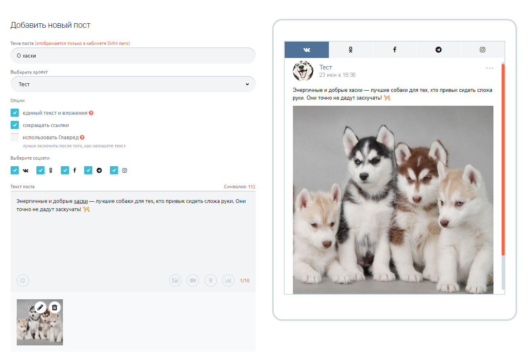This screenshot has width=529, height=356.
Task: Uncheck the Facebook network checkbox
Action: [65, 170]
